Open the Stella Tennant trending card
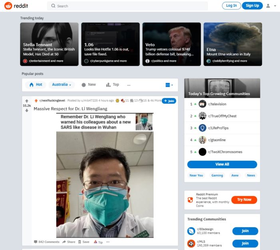The height and width of the screenshot is (250, 280). click(x=49, y=44)
